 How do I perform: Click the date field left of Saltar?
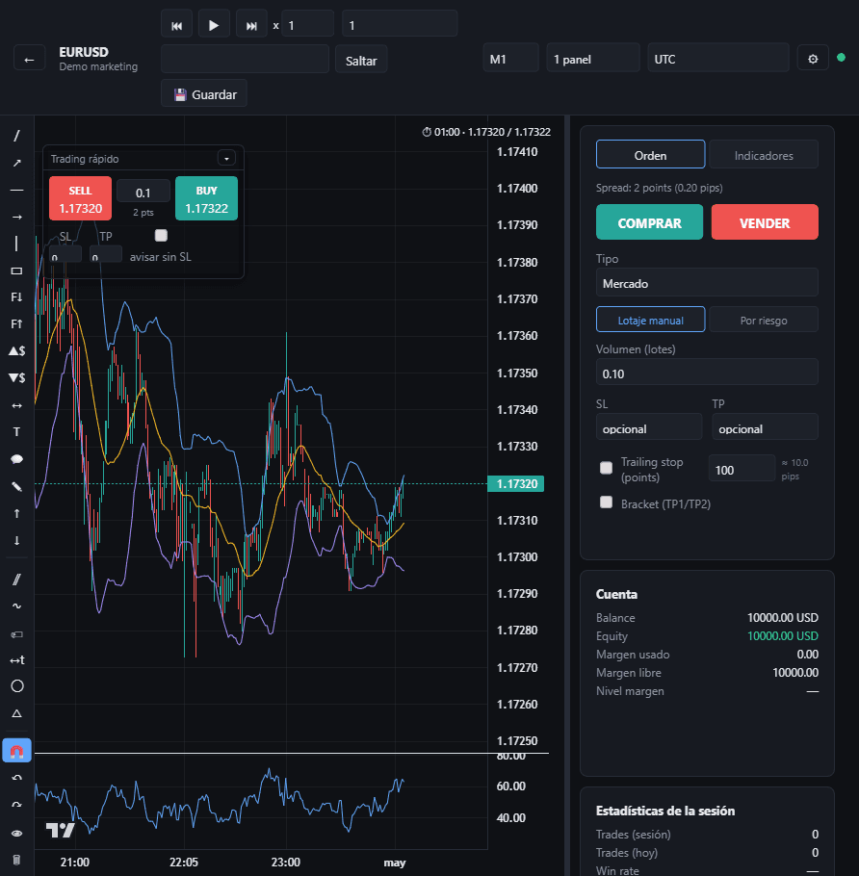[x=245, y=59]
